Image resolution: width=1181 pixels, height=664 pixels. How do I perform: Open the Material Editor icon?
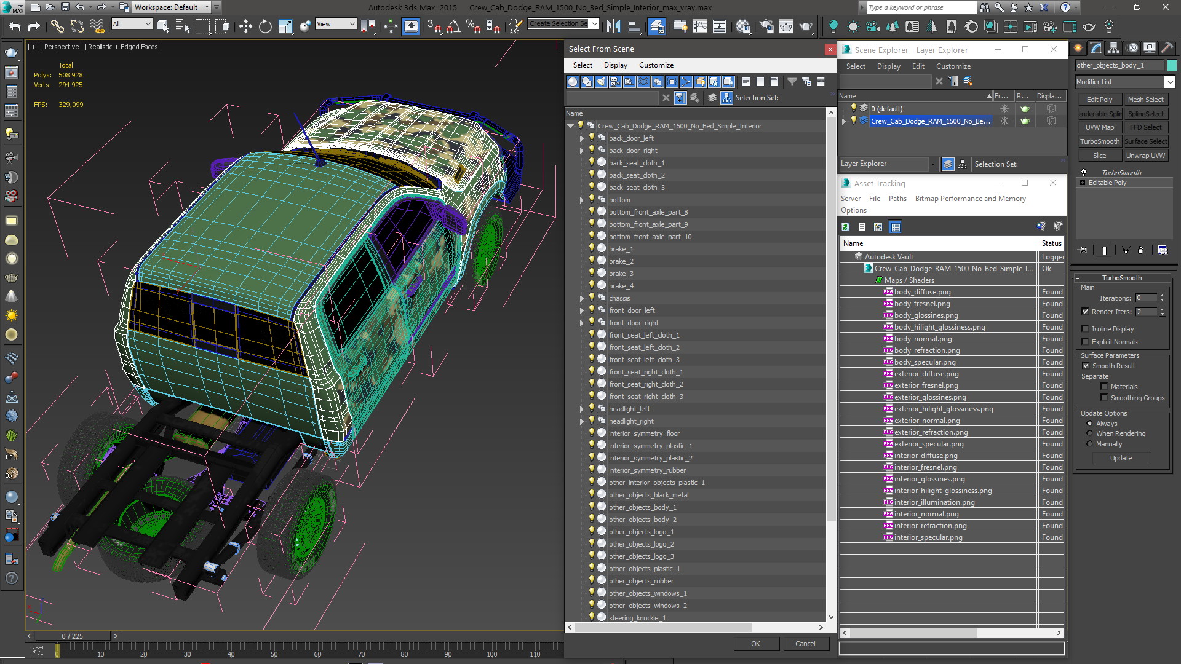pos(743,26)
